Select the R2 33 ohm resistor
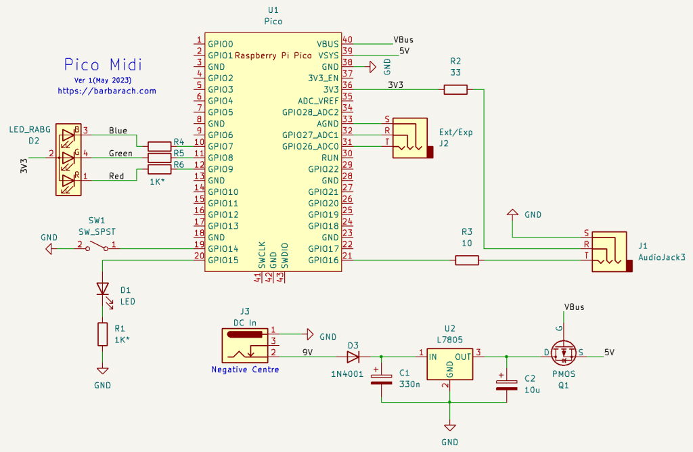This screenshot has width=693, height=452. (x=455, y=90)
